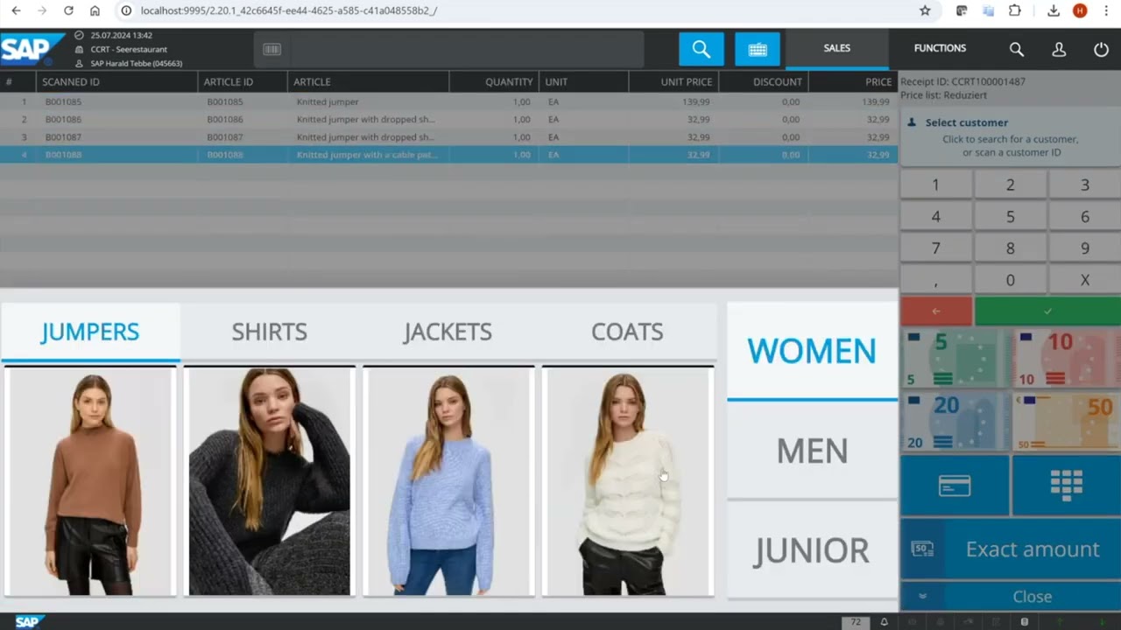Add the white cable knit jumper product
Viewport: 1121px width, 630px height.
tap(627, 481)
